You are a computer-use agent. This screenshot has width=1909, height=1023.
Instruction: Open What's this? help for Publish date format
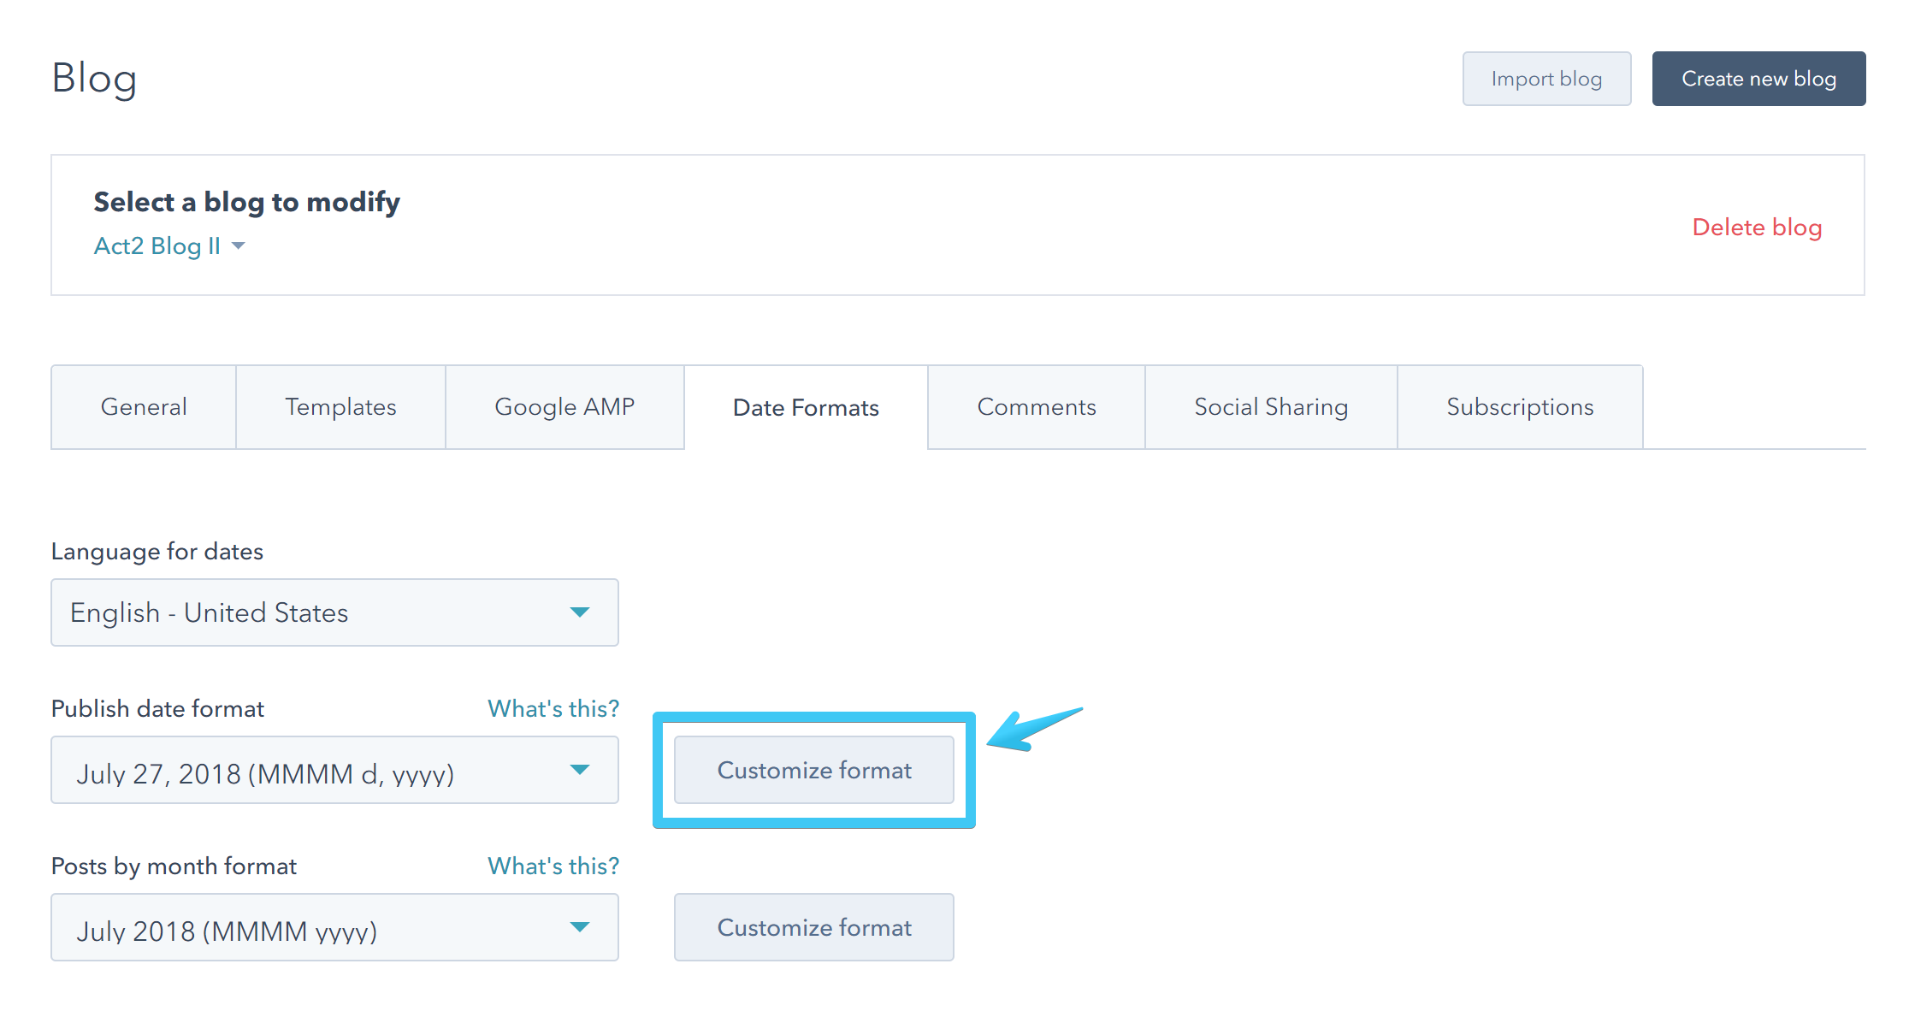[553, 708]
